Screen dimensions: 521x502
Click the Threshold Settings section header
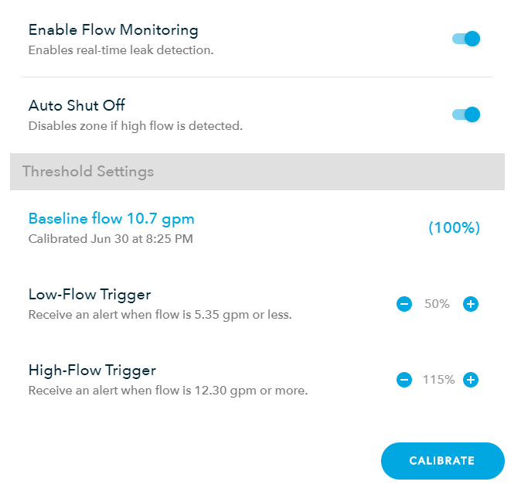[88, 172]
